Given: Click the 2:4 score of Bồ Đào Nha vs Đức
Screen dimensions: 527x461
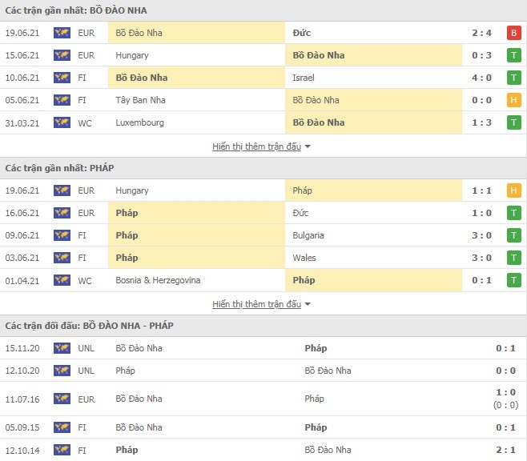Looking at the screenshot, I should point(481,33).
